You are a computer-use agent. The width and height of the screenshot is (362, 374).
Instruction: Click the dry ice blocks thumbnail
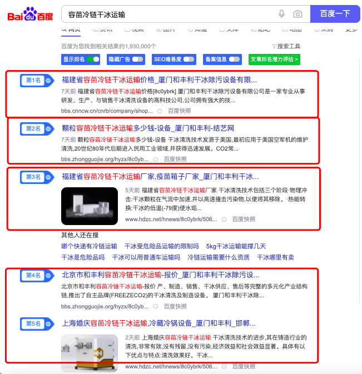[90, 206]
